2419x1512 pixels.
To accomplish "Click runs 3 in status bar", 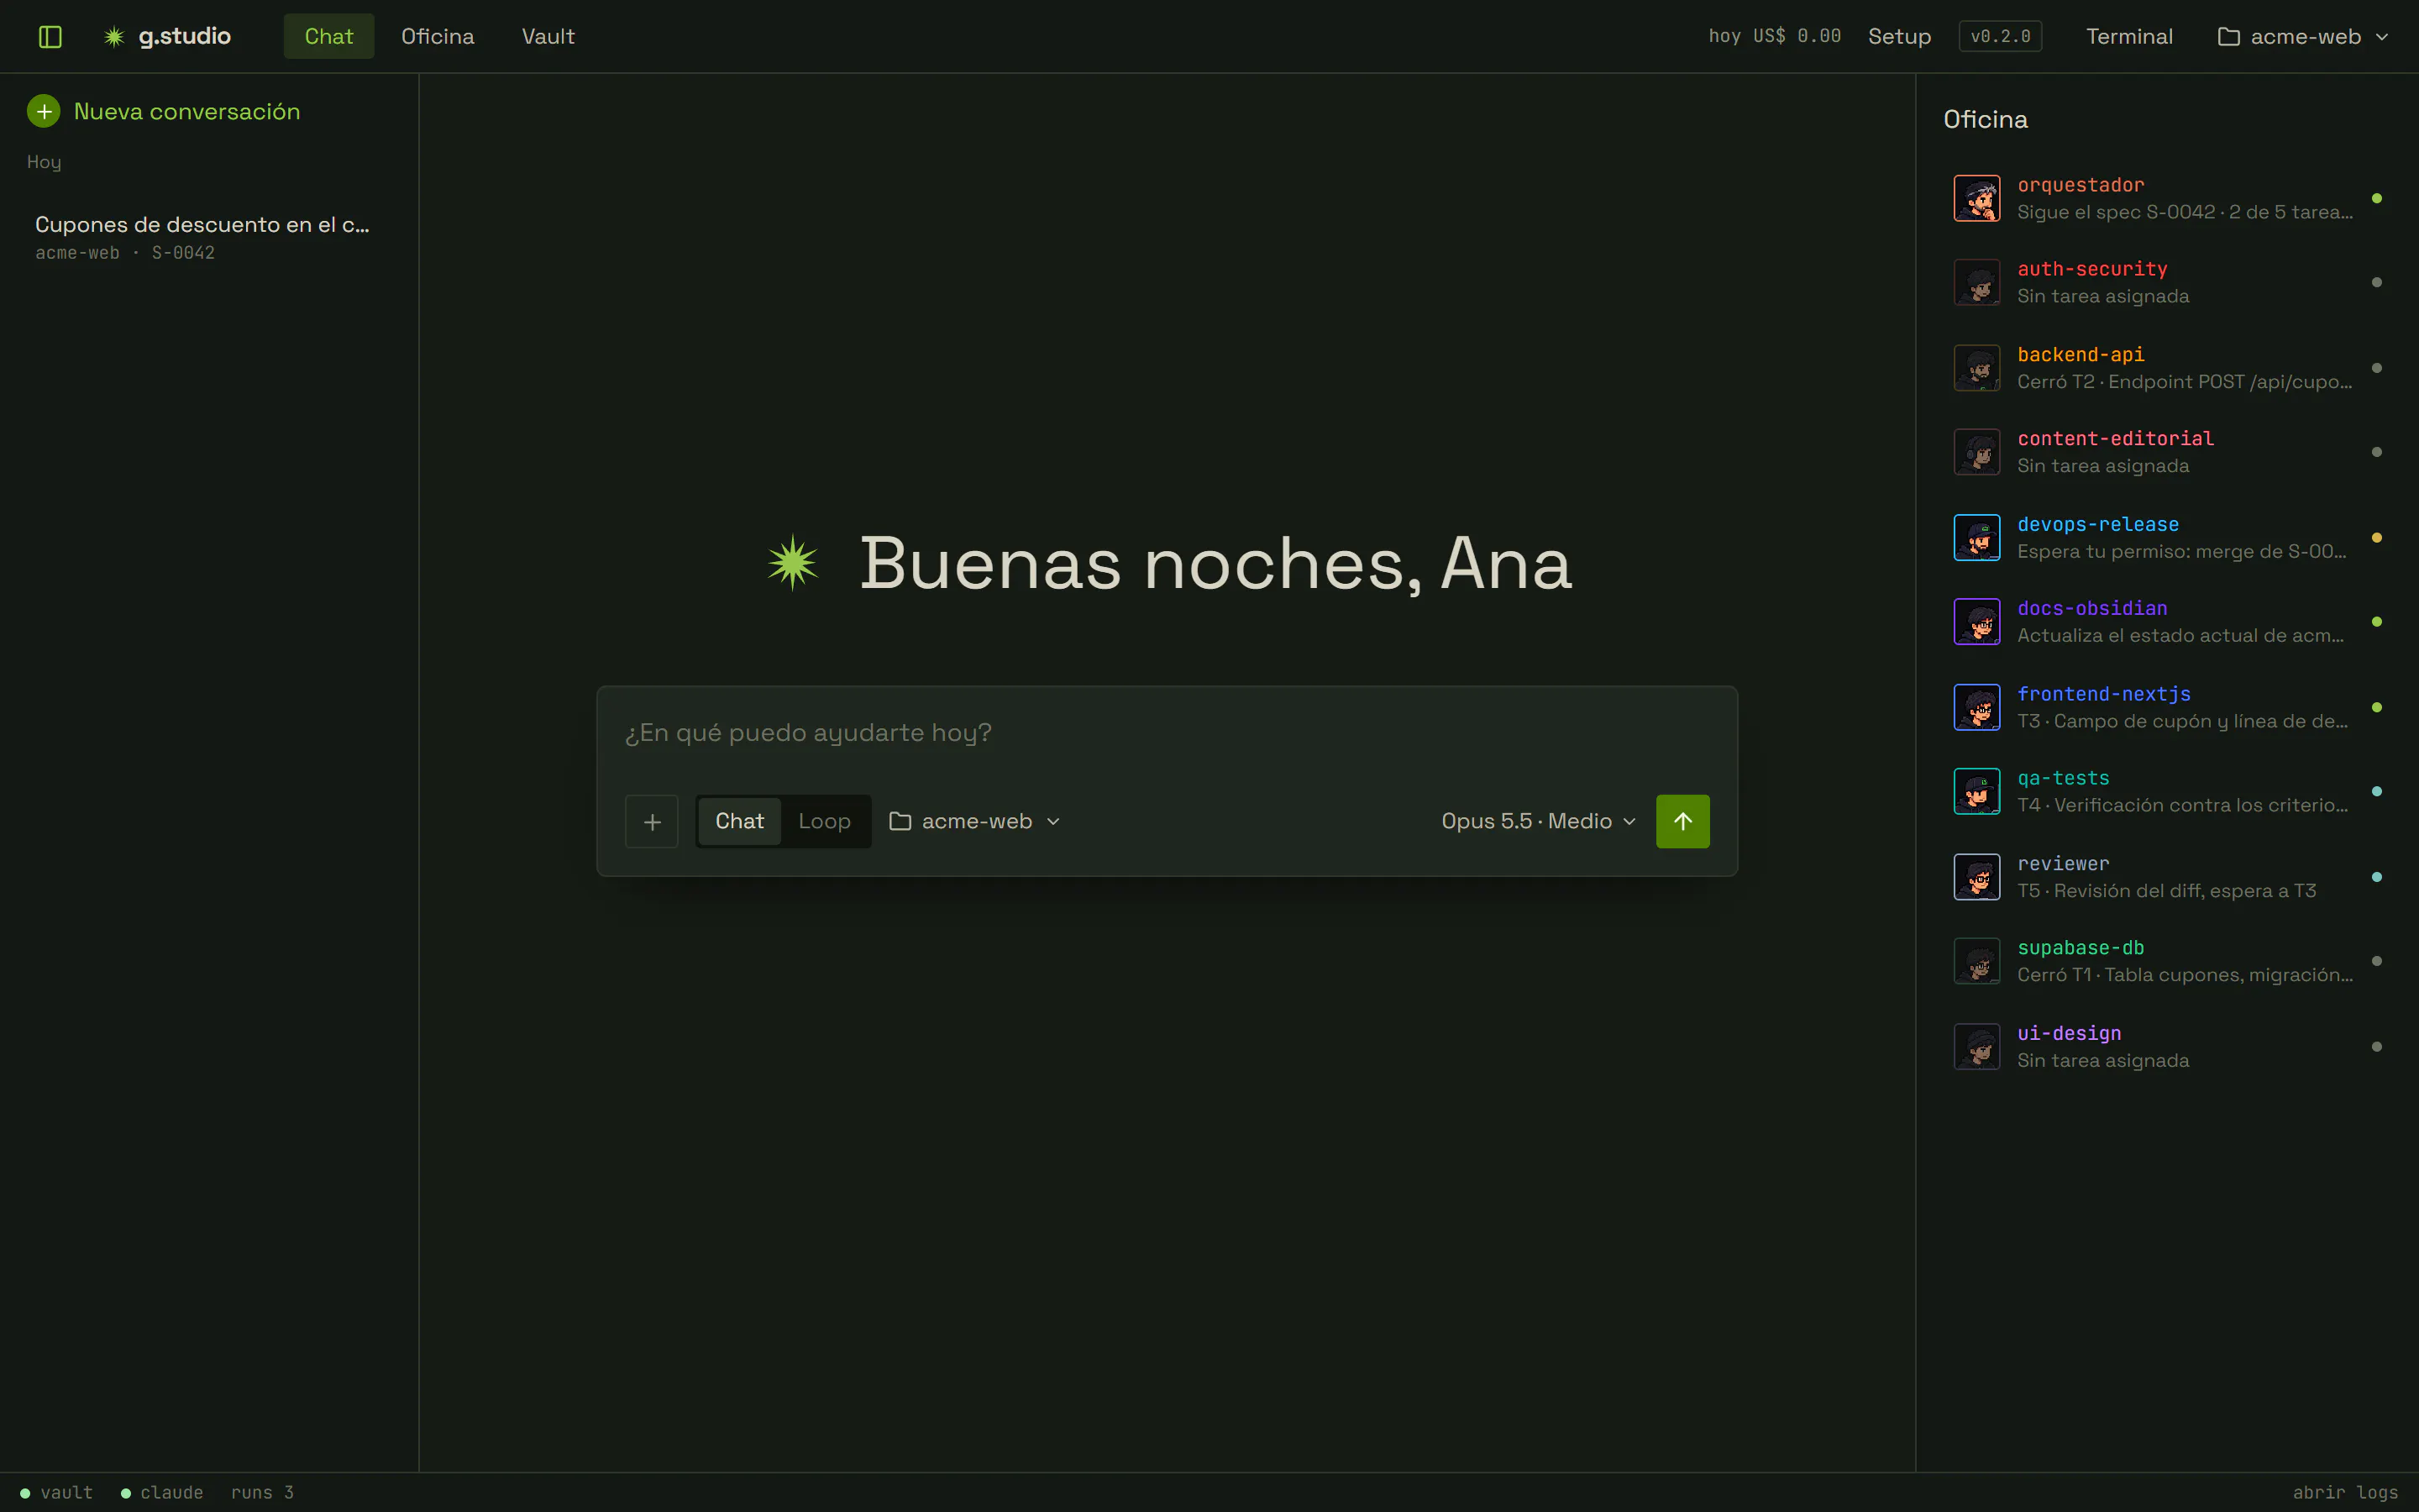I will click(262, 1492).
